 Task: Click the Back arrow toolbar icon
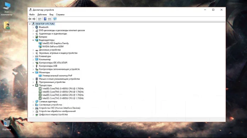coord(30,19)
